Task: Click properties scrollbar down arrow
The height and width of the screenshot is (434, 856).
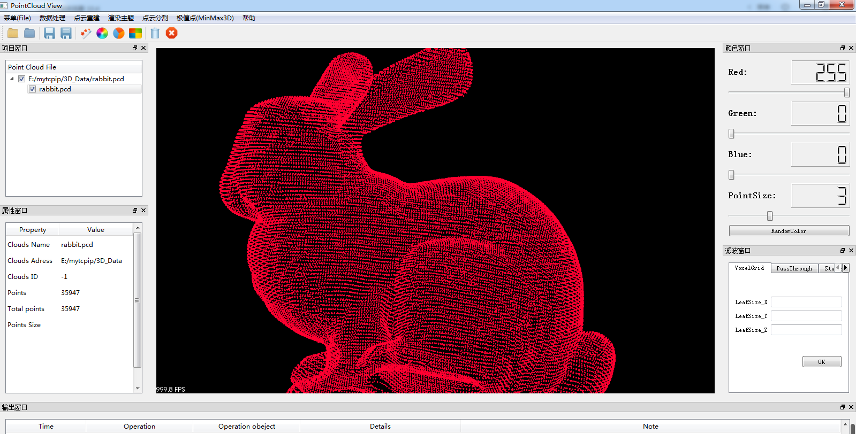Action: click(138, 389)
